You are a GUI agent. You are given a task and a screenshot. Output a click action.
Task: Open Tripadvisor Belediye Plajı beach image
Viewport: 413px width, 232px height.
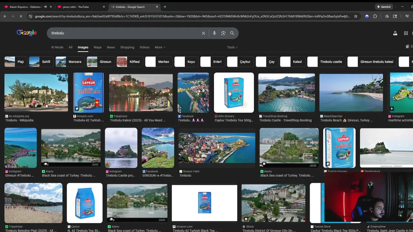(34, 203)
